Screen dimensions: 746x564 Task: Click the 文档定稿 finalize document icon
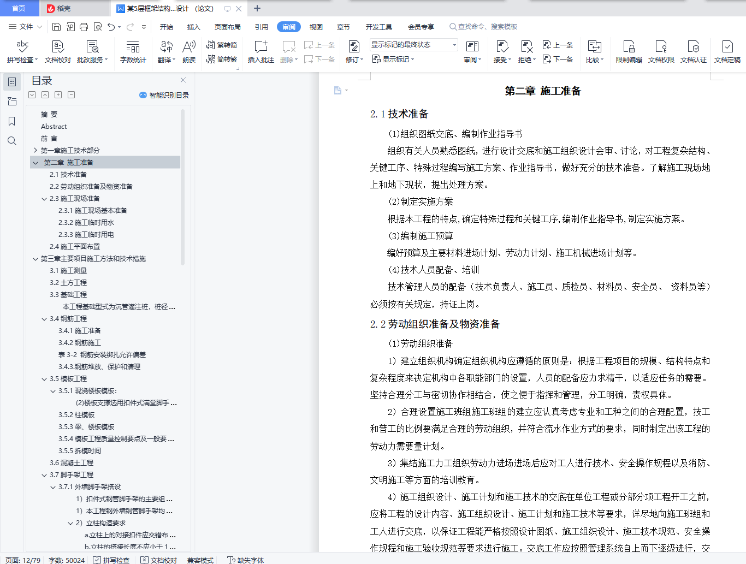[x=727, y=52]
